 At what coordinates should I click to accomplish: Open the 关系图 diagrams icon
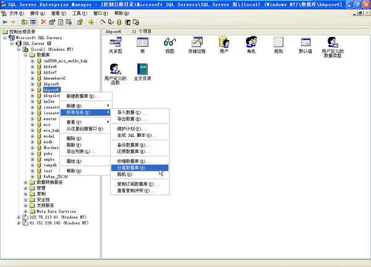[x=115, y=45]
